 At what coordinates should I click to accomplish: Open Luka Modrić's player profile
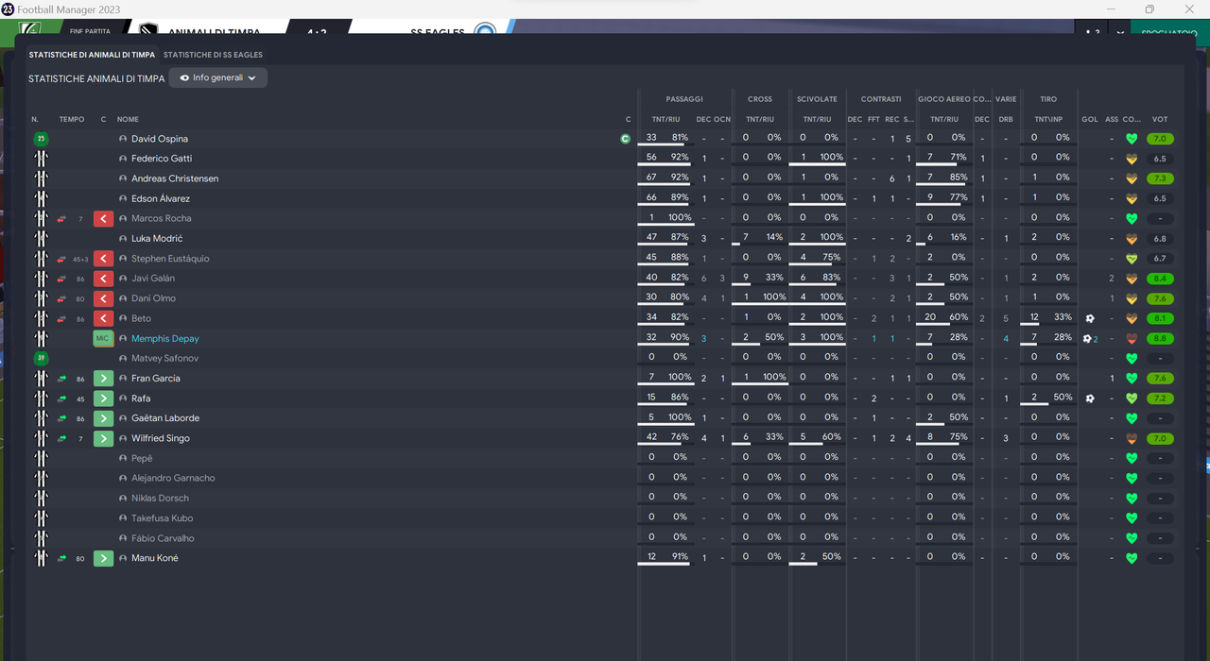(157, 239)
